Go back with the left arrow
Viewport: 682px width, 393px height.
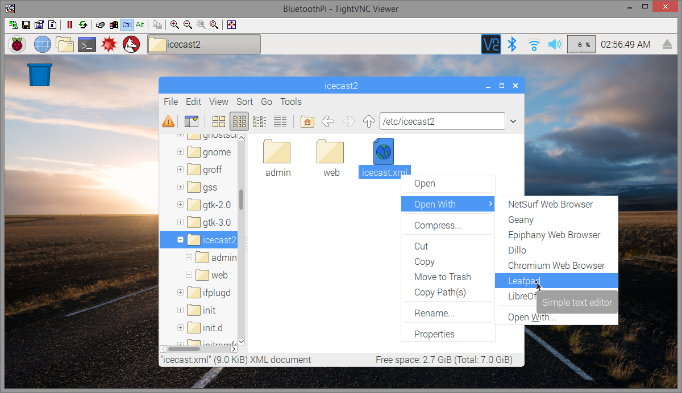(328, 121)
